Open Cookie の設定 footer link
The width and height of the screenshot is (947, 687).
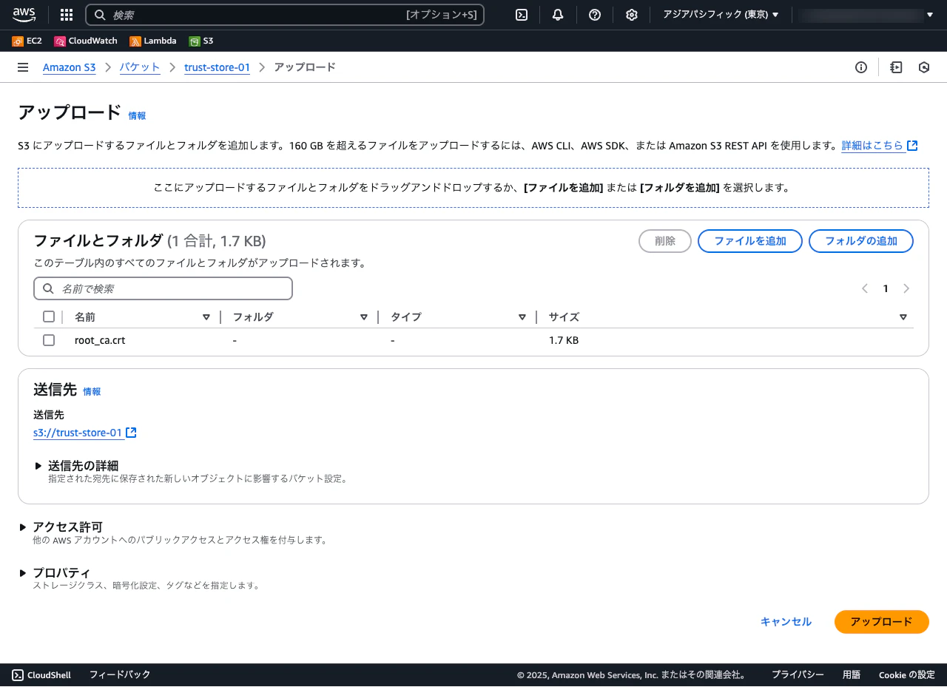tap(907, 674)
